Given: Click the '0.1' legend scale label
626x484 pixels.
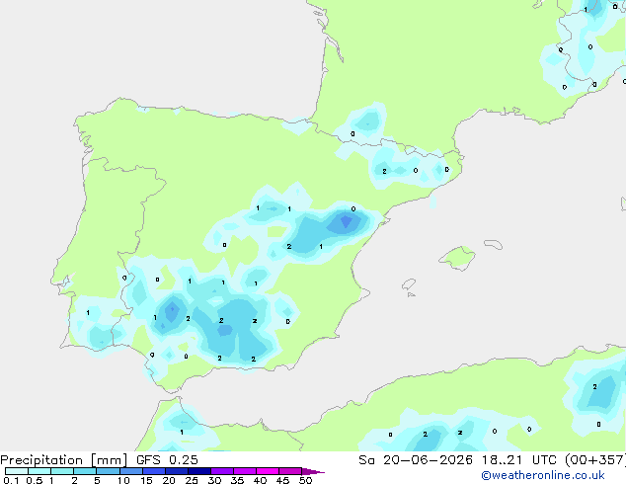Looking at the screenshot, I should point(11,480).
